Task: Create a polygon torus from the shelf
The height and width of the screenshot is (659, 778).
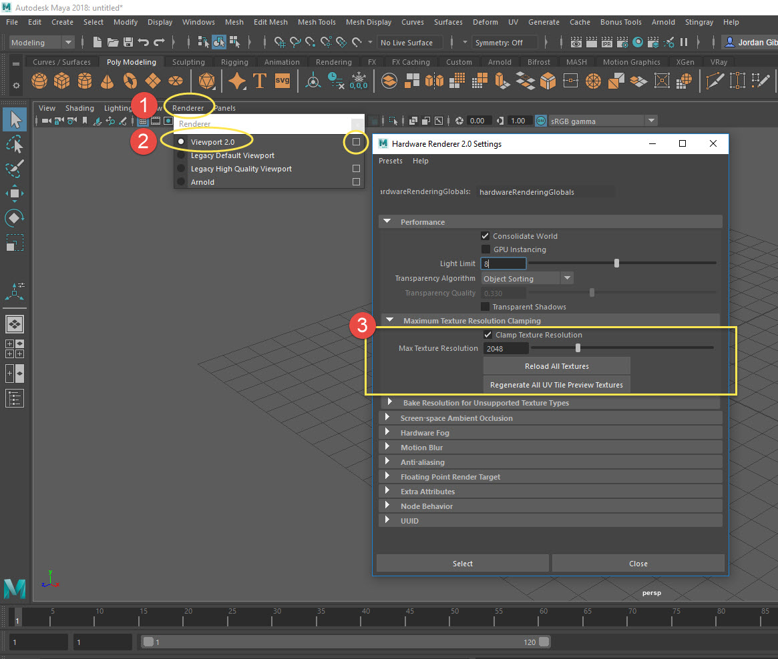Action: point(130,80)
